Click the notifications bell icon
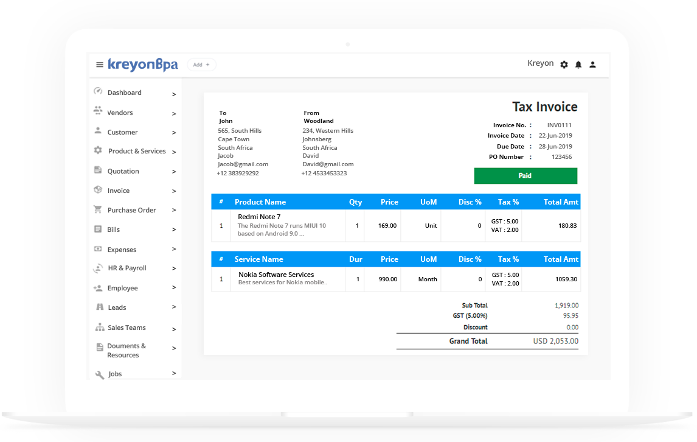The height and width of the screenshot is (442, 697). [x=578, y=65]
